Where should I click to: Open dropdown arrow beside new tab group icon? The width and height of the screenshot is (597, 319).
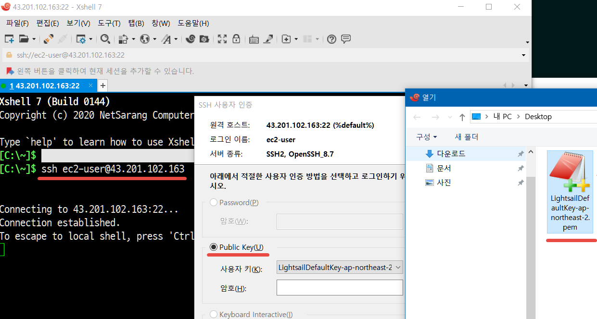point(296,39)
